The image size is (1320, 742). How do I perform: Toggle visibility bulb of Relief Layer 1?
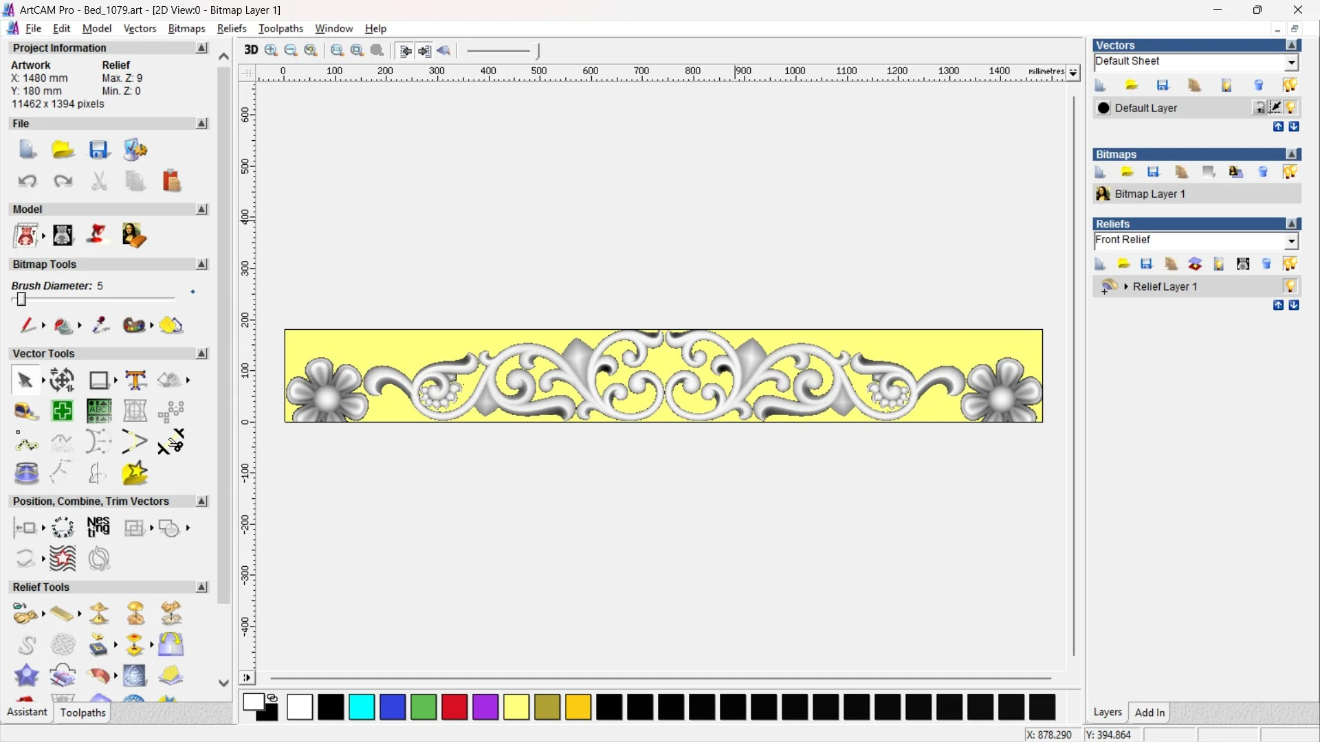[x=1290, y=286]
